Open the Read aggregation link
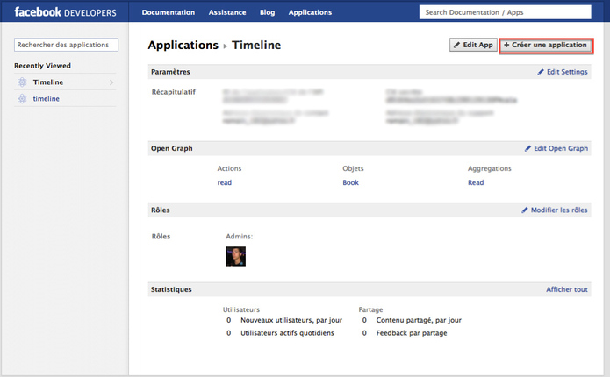The width and height of the screenshot is (610, 377). pos(476,183)
